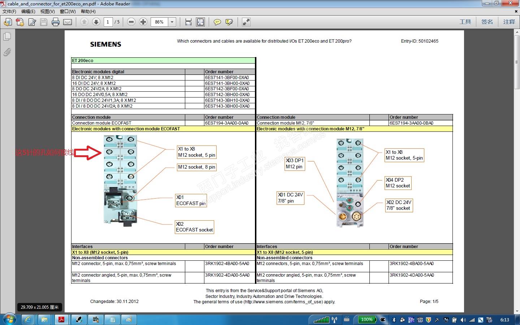Viewport: 520px width, 325px height.
Task: Print the document using the printer icon
Action: (x=56, y=22)
